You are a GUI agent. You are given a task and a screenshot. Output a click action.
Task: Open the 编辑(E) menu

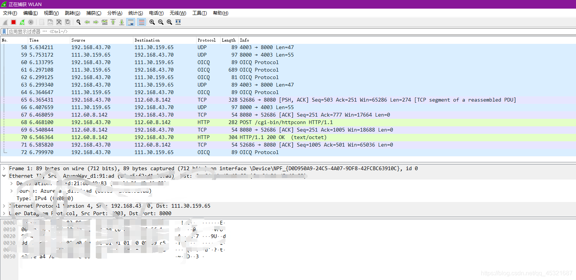[x=30, y=13]
